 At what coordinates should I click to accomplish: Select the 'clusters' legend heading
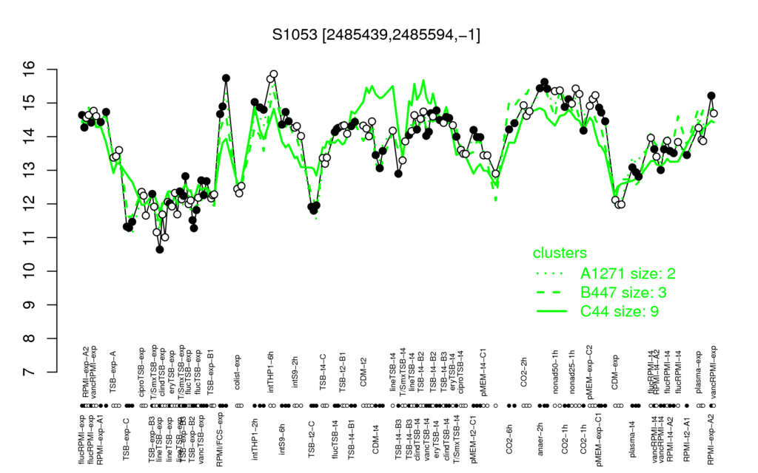(x=560, y=253)
